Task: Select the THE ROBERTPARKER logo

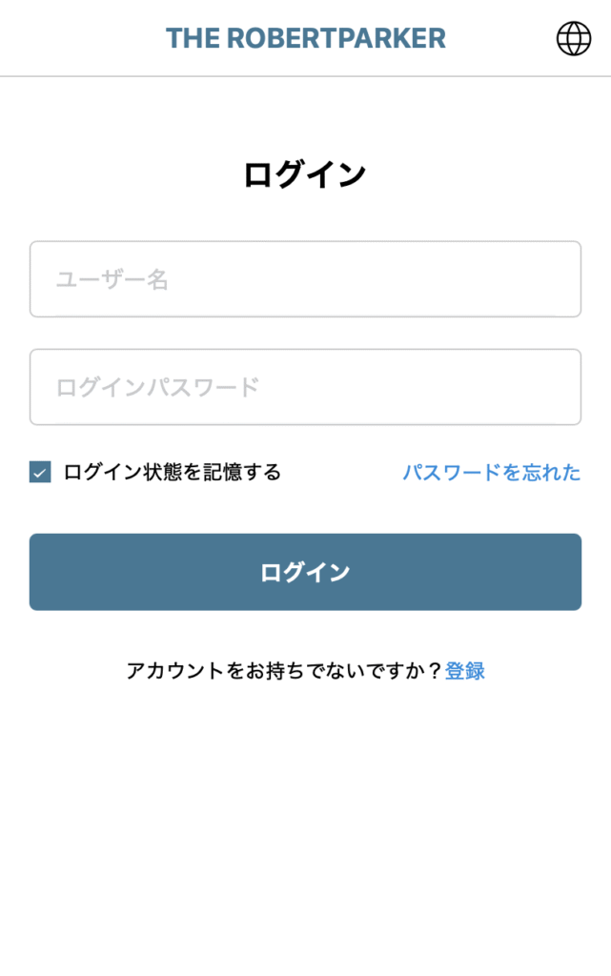Action: tap(305, 38)
